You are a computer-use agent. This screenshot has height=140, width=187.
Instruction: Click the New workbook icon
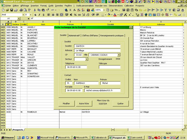(3, 10)
